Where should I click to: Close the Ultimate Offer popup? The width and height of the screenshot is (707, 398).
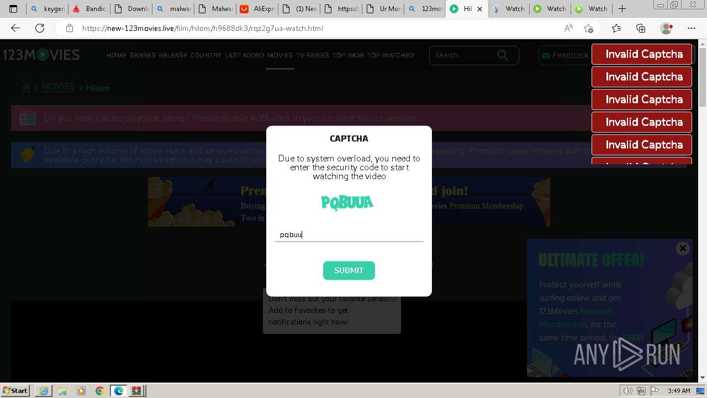683,248
